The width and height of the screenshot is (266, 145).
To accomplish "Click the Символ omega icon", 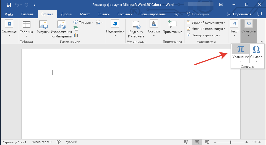I will 256,50.
